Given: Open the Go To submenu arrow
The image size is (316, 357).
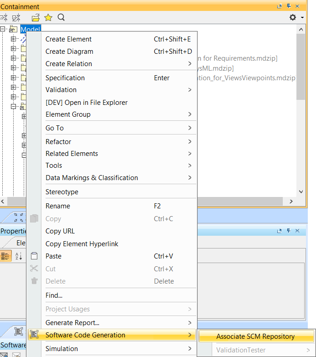Looking at the screenshot, I should click(x=189, y=128).
